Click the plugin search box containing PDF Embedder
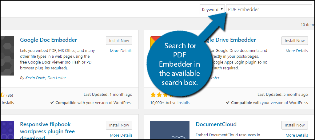315x140 pixels. [x=269, y=10]
